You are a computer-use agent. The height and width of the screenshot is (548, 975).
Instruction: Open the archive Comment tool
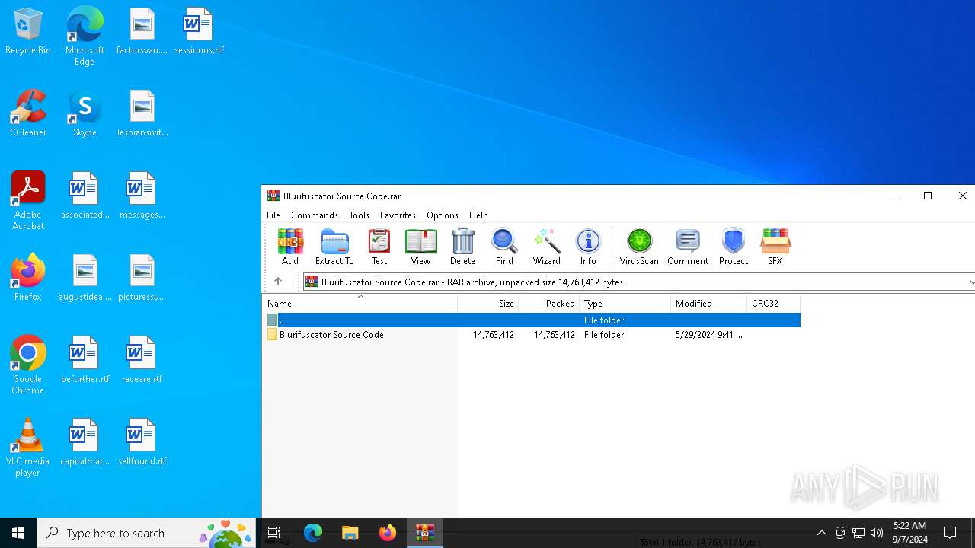688,247
